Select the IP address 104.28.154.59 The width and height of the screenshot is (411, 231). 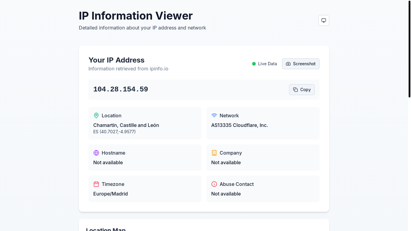click(121, 89)
